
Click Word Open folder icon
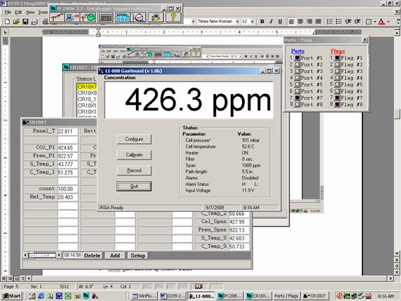[x=16, y=22]
